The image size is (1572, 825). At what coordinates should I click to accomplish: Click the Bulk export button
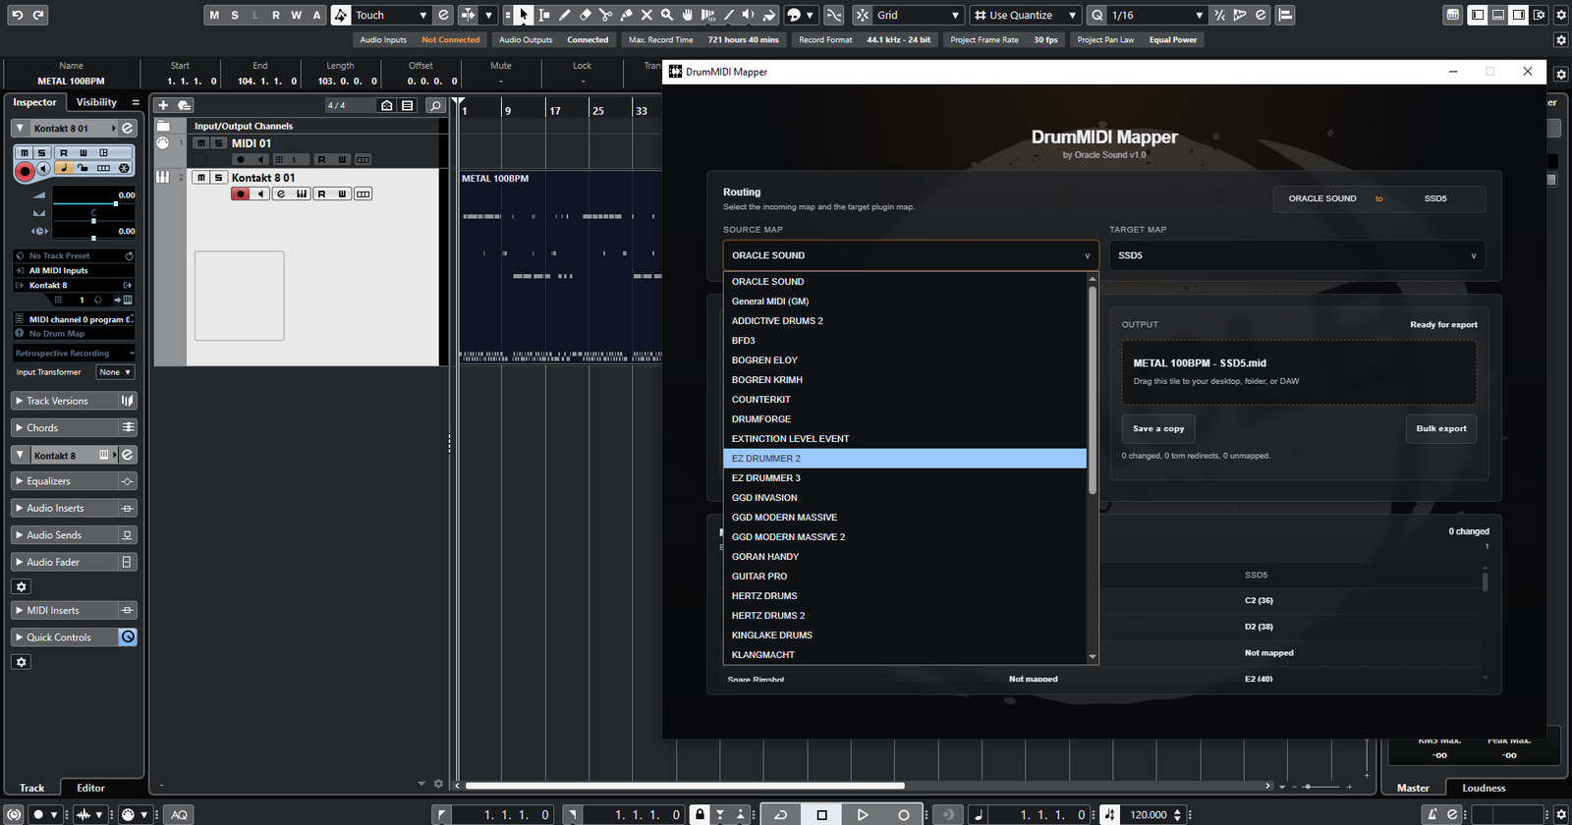1440,429
